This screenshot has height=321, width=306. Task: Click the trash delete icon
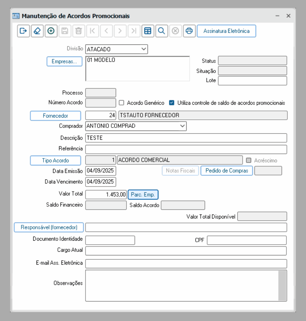point(79,31)
